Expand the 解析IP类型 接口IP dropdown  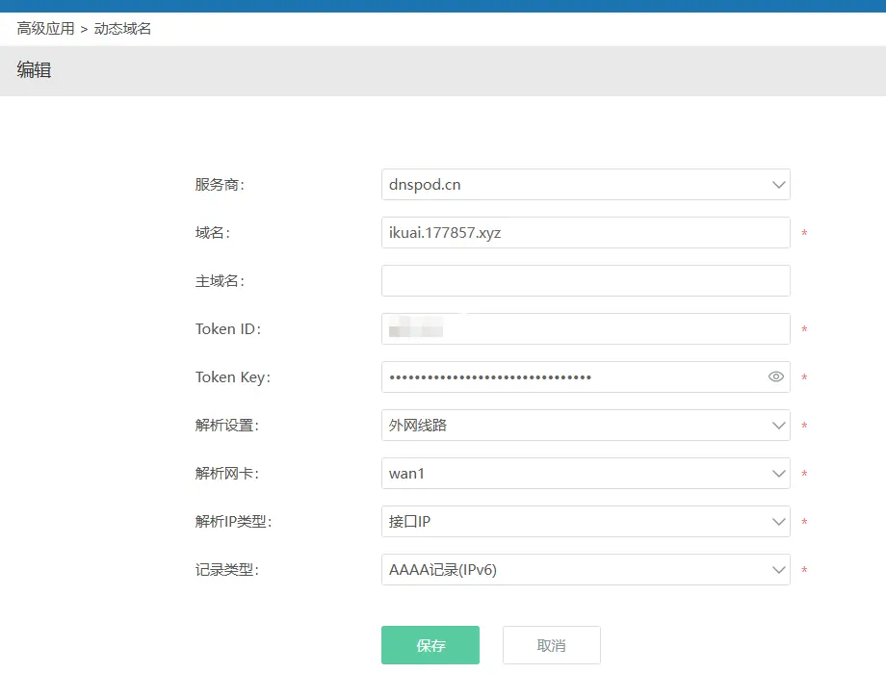[x=586, y=521]
